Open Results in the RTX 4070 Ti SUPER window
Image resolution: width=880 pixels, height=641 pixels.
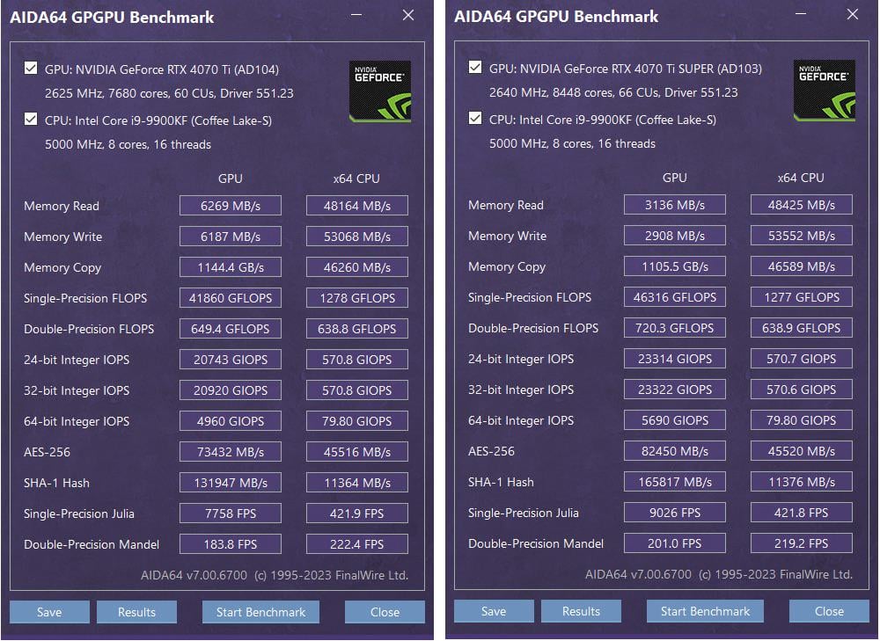(581, 611)
